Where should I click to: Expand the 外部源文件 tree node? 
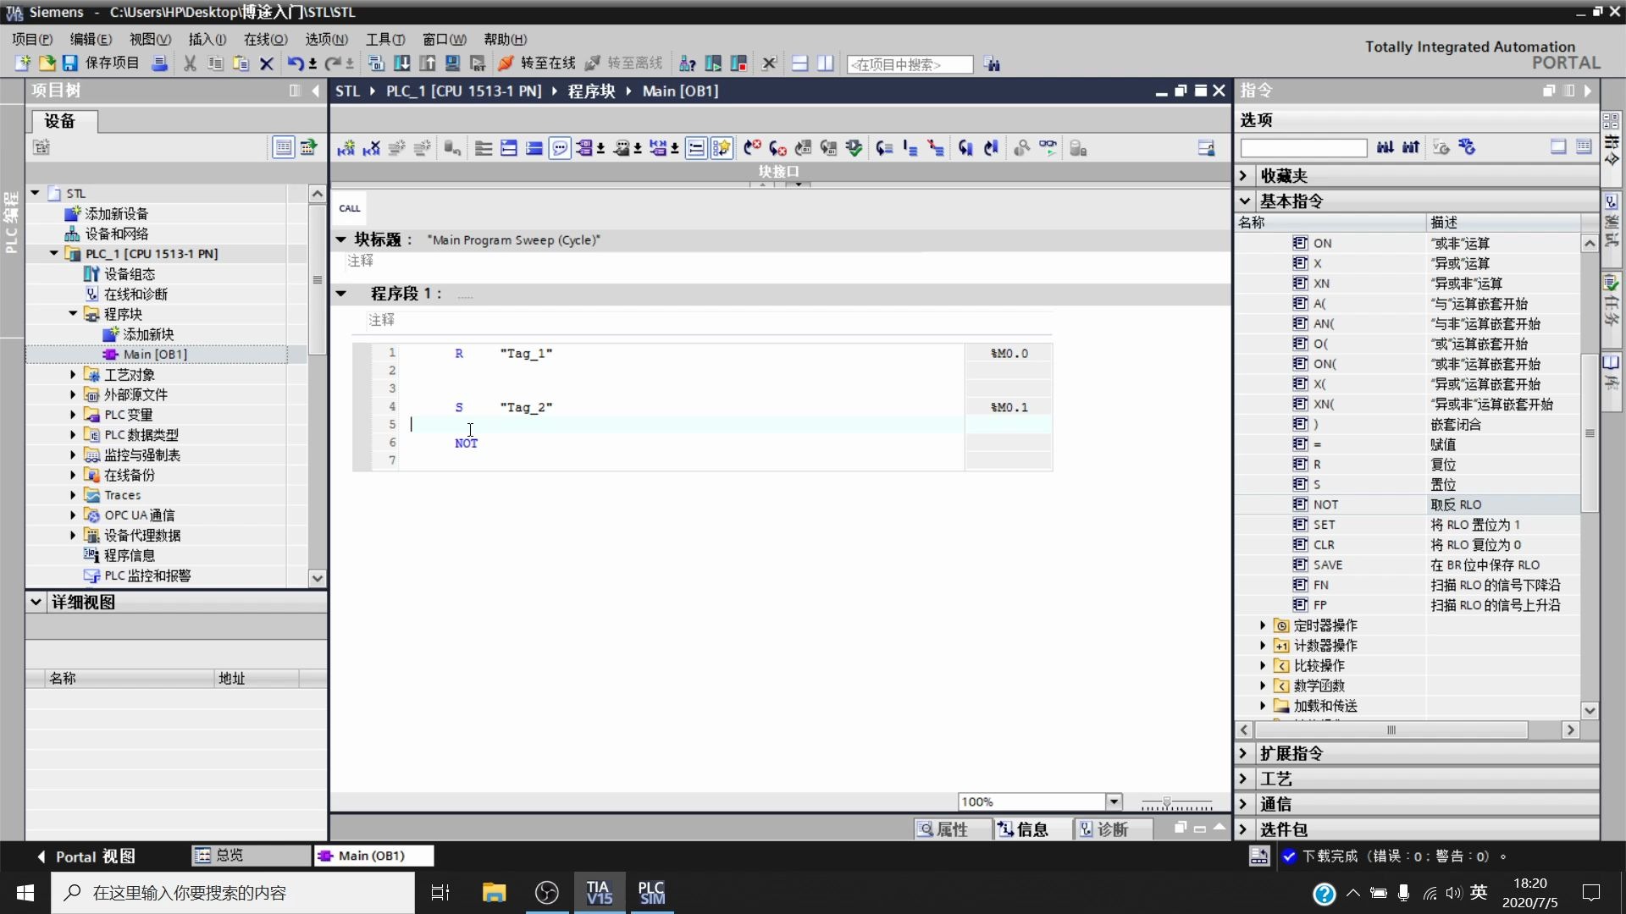(73, 394)
